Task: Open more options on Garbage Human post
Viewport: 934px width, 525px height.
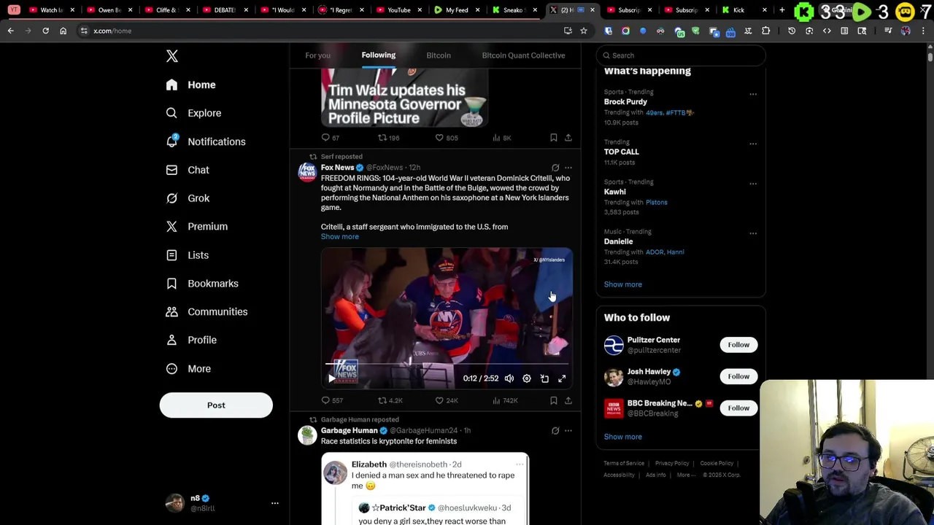Action: point(568,431)
